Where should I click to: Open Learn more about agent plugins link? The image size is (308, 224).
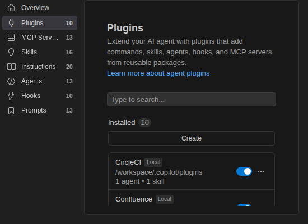158,73
